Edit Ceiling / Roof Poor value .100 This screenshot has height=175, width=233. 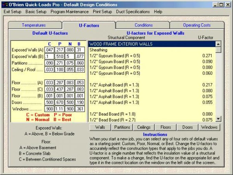click(x=59, y=70)
